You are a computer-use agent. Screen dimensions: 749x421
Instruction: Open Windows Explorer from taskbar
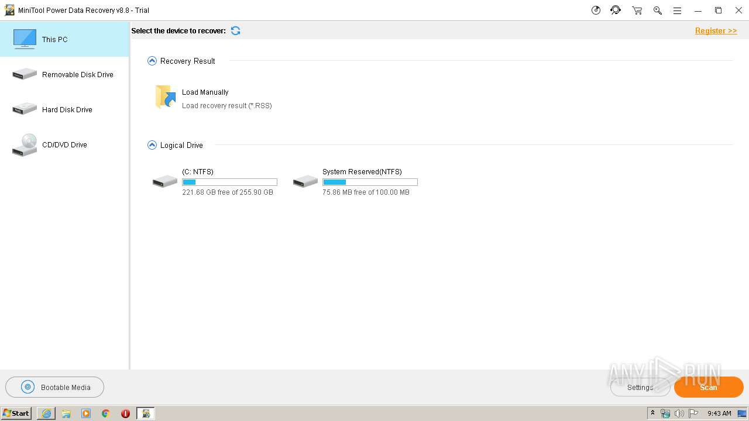click(x=66, y=413)
